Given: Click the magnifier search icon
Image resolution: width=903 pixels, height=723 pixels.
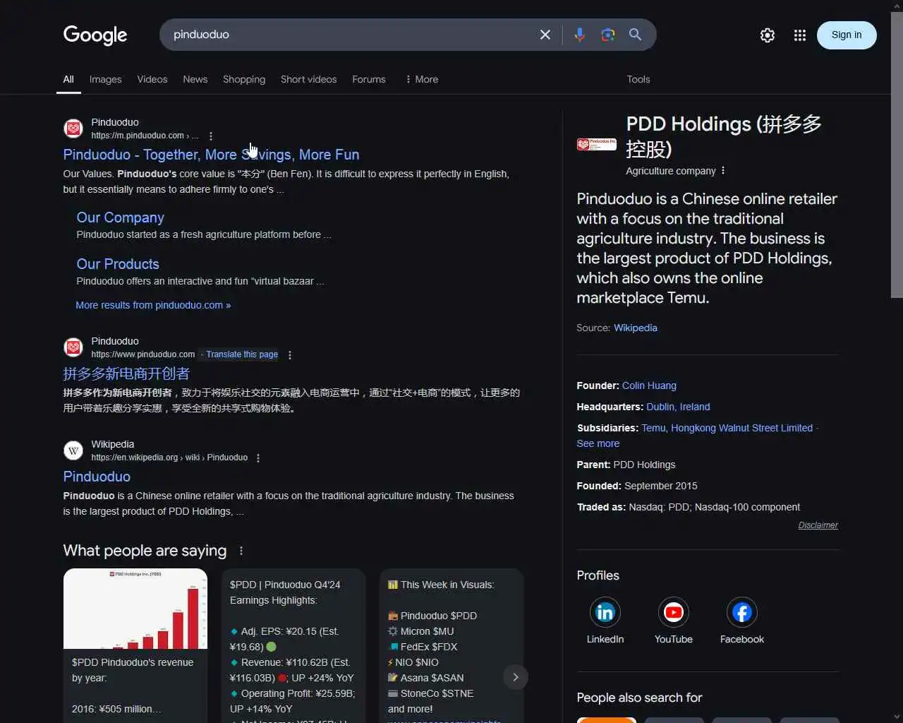Looking at the screenshot, I should (x=635, y=35).
